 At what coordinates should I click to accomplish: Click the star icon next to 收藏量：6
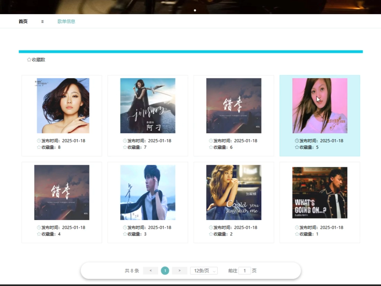click(x=211, y=147)
